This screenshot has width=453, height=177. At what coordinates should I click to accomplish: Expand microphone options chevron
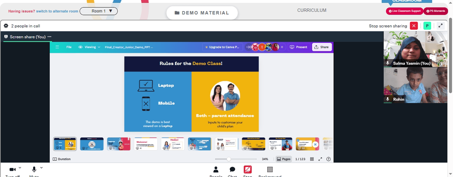[x=41, y=168]
